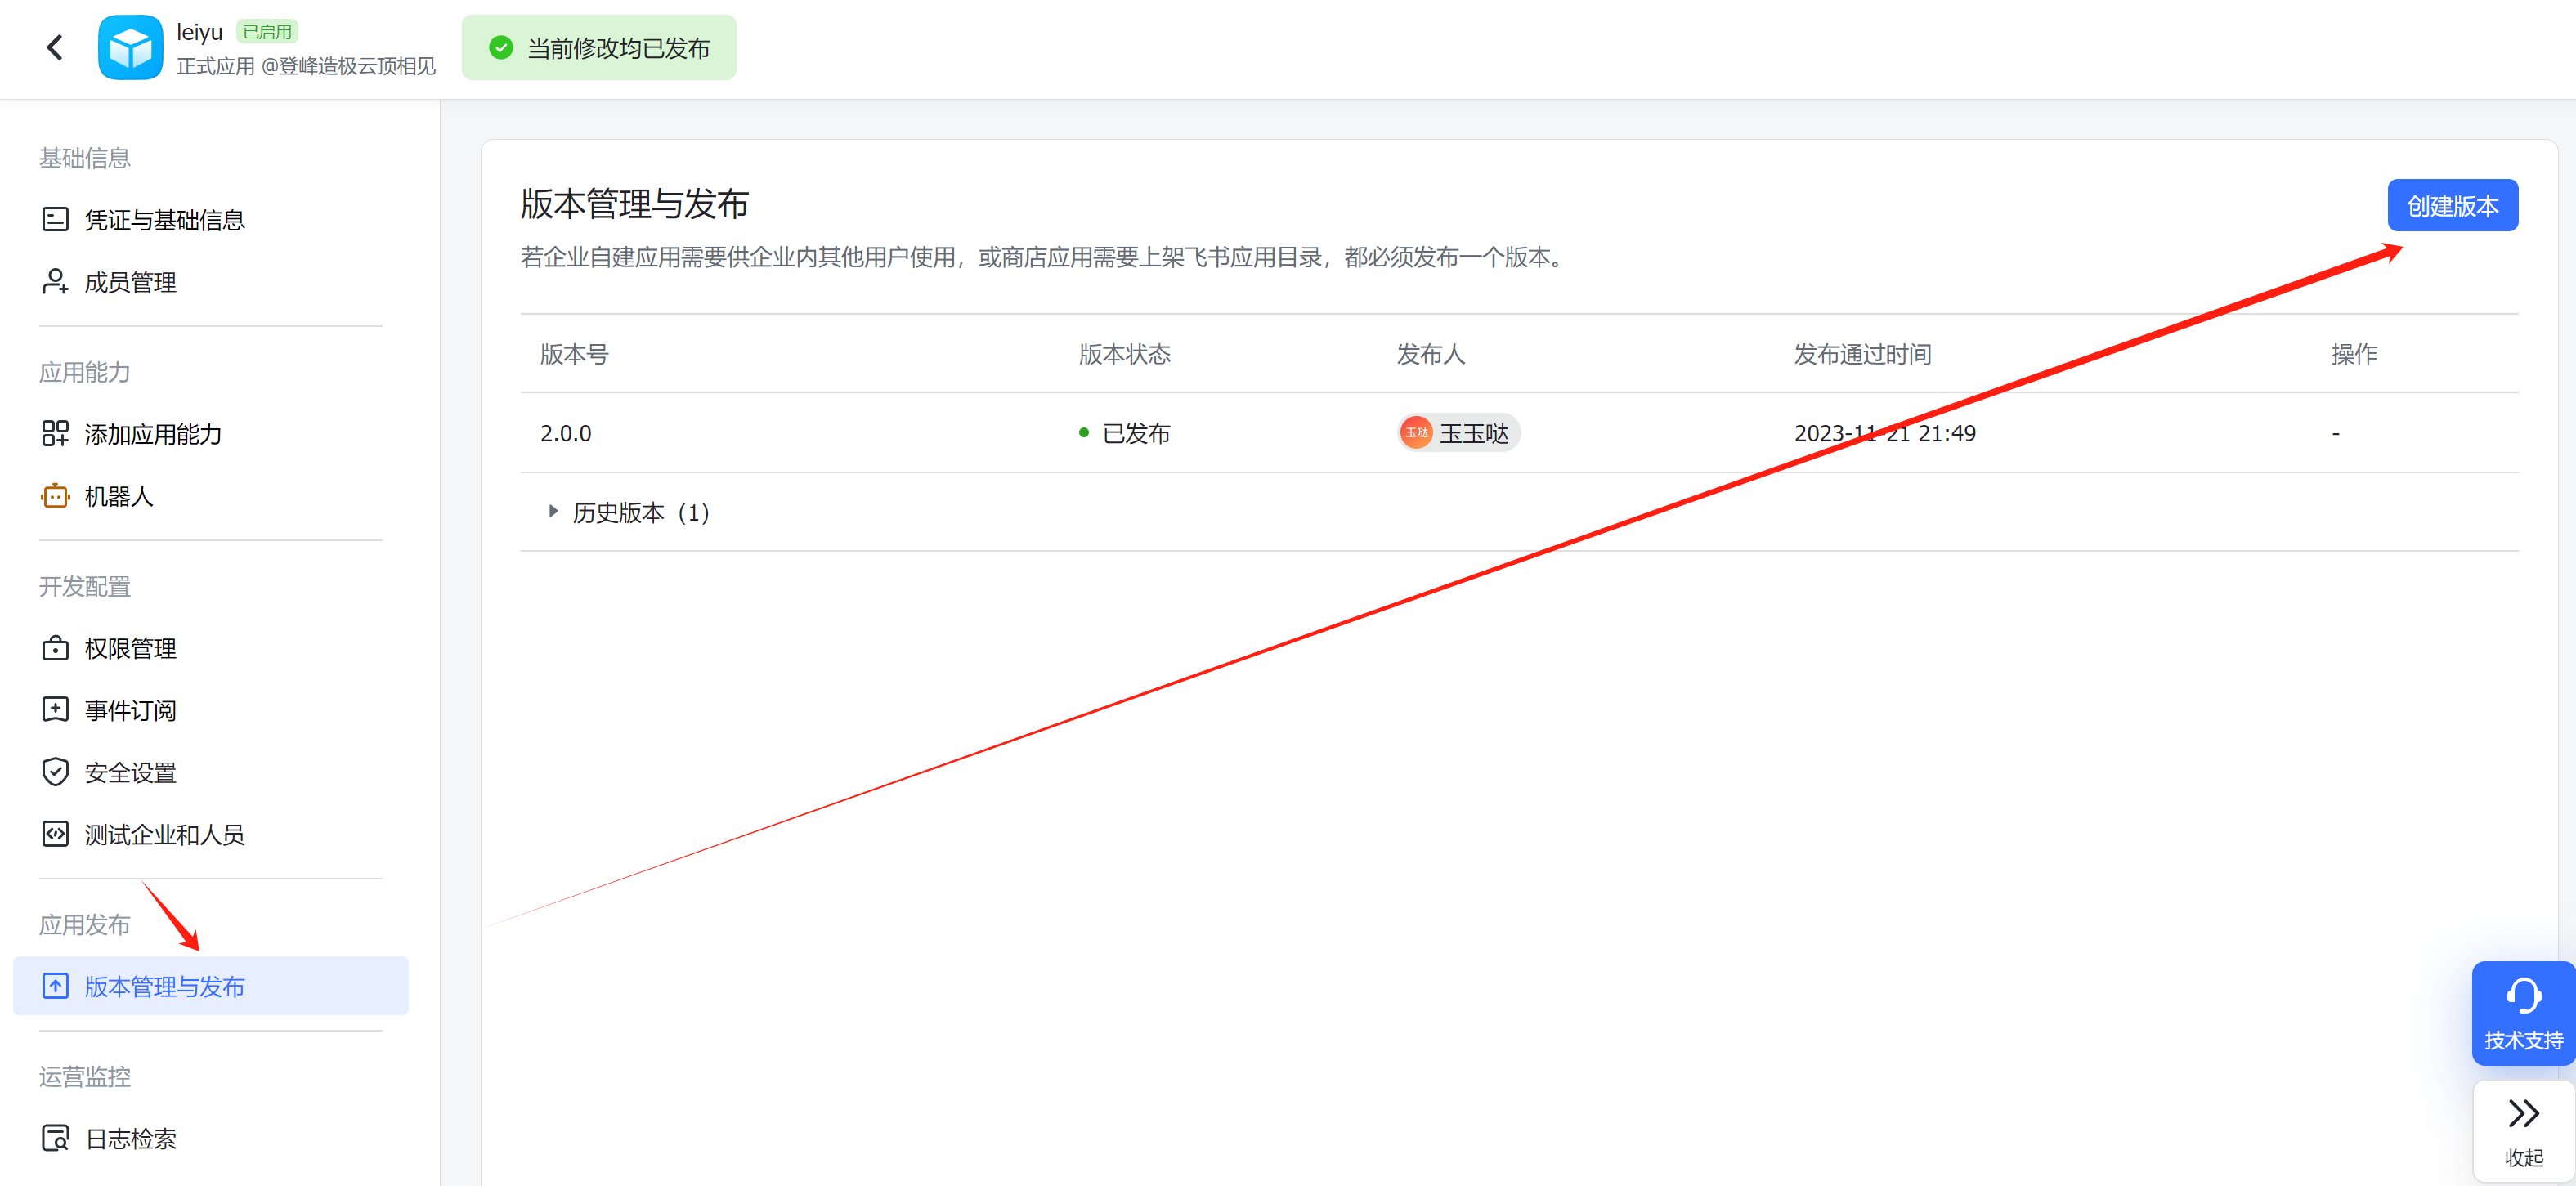
Task: Click the technical support headset icon
Action: [2522, 996]
